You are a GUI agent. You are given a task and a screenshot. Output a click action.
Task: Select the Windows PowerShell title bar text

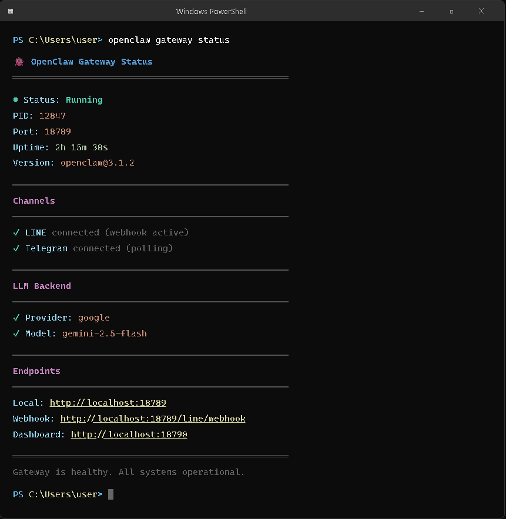(211, 11)
